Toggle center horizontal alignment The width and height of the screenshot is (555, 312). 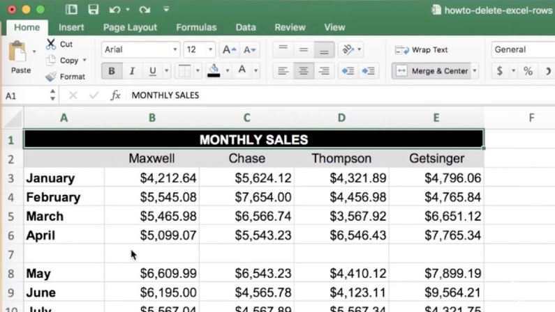click(x=303, y=71)
